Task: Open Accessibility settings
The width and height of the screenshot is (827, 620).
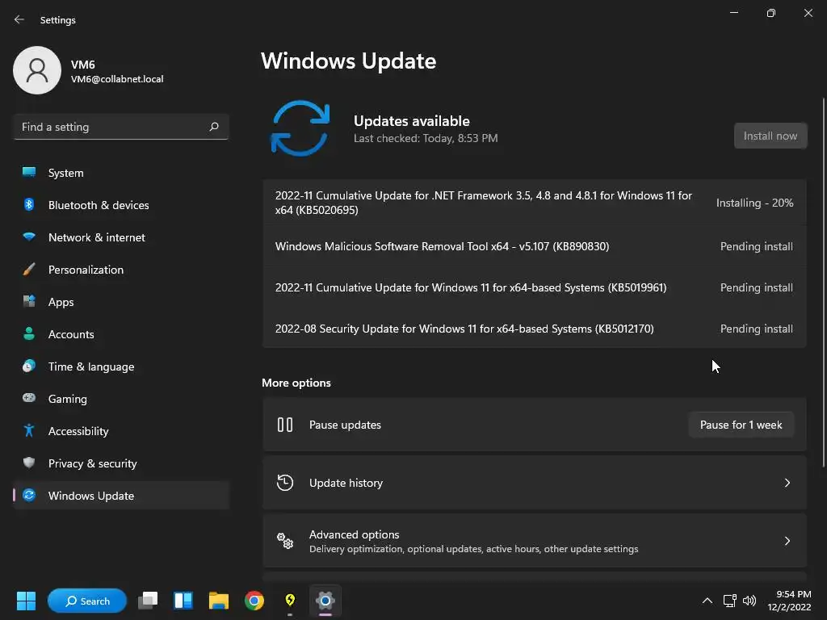Action: click(121, 431)
